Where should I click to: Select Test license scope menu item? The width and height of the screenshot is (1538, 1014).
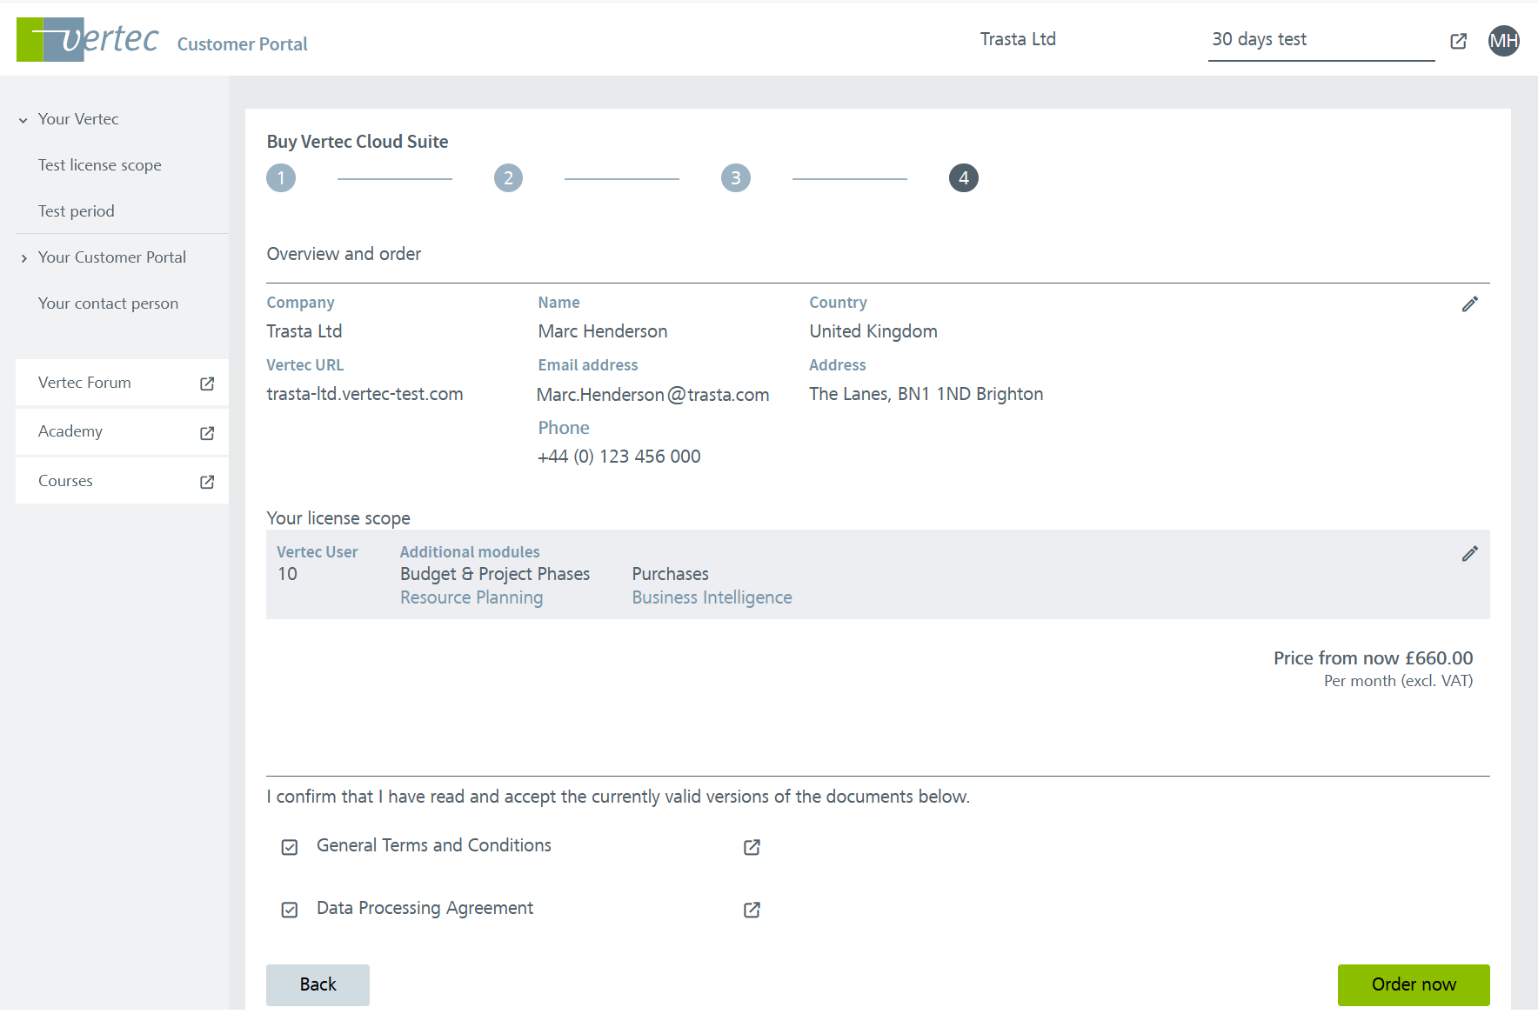tap(100, 165)
